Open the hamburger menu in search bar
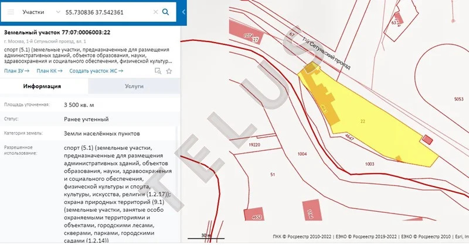 (11, 12)
